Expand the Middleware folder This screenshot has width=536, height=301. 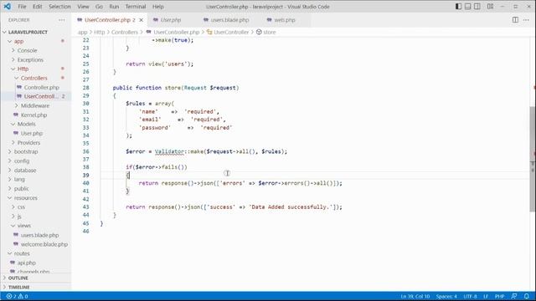coord(35,106)
